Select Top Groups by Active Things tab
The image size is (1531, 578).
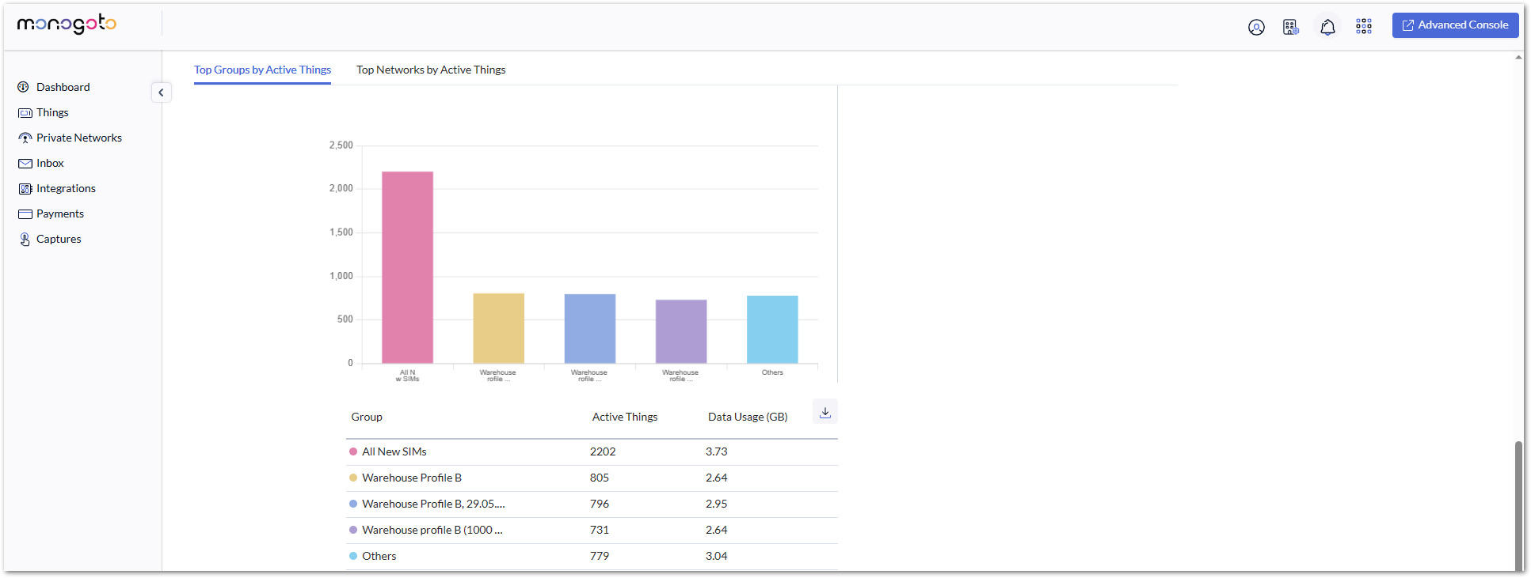262,70
